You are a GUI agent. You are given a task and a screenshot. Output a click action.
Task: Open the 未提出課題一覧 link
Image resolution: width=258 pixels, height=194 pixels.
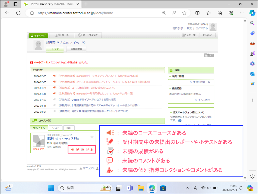201,82
